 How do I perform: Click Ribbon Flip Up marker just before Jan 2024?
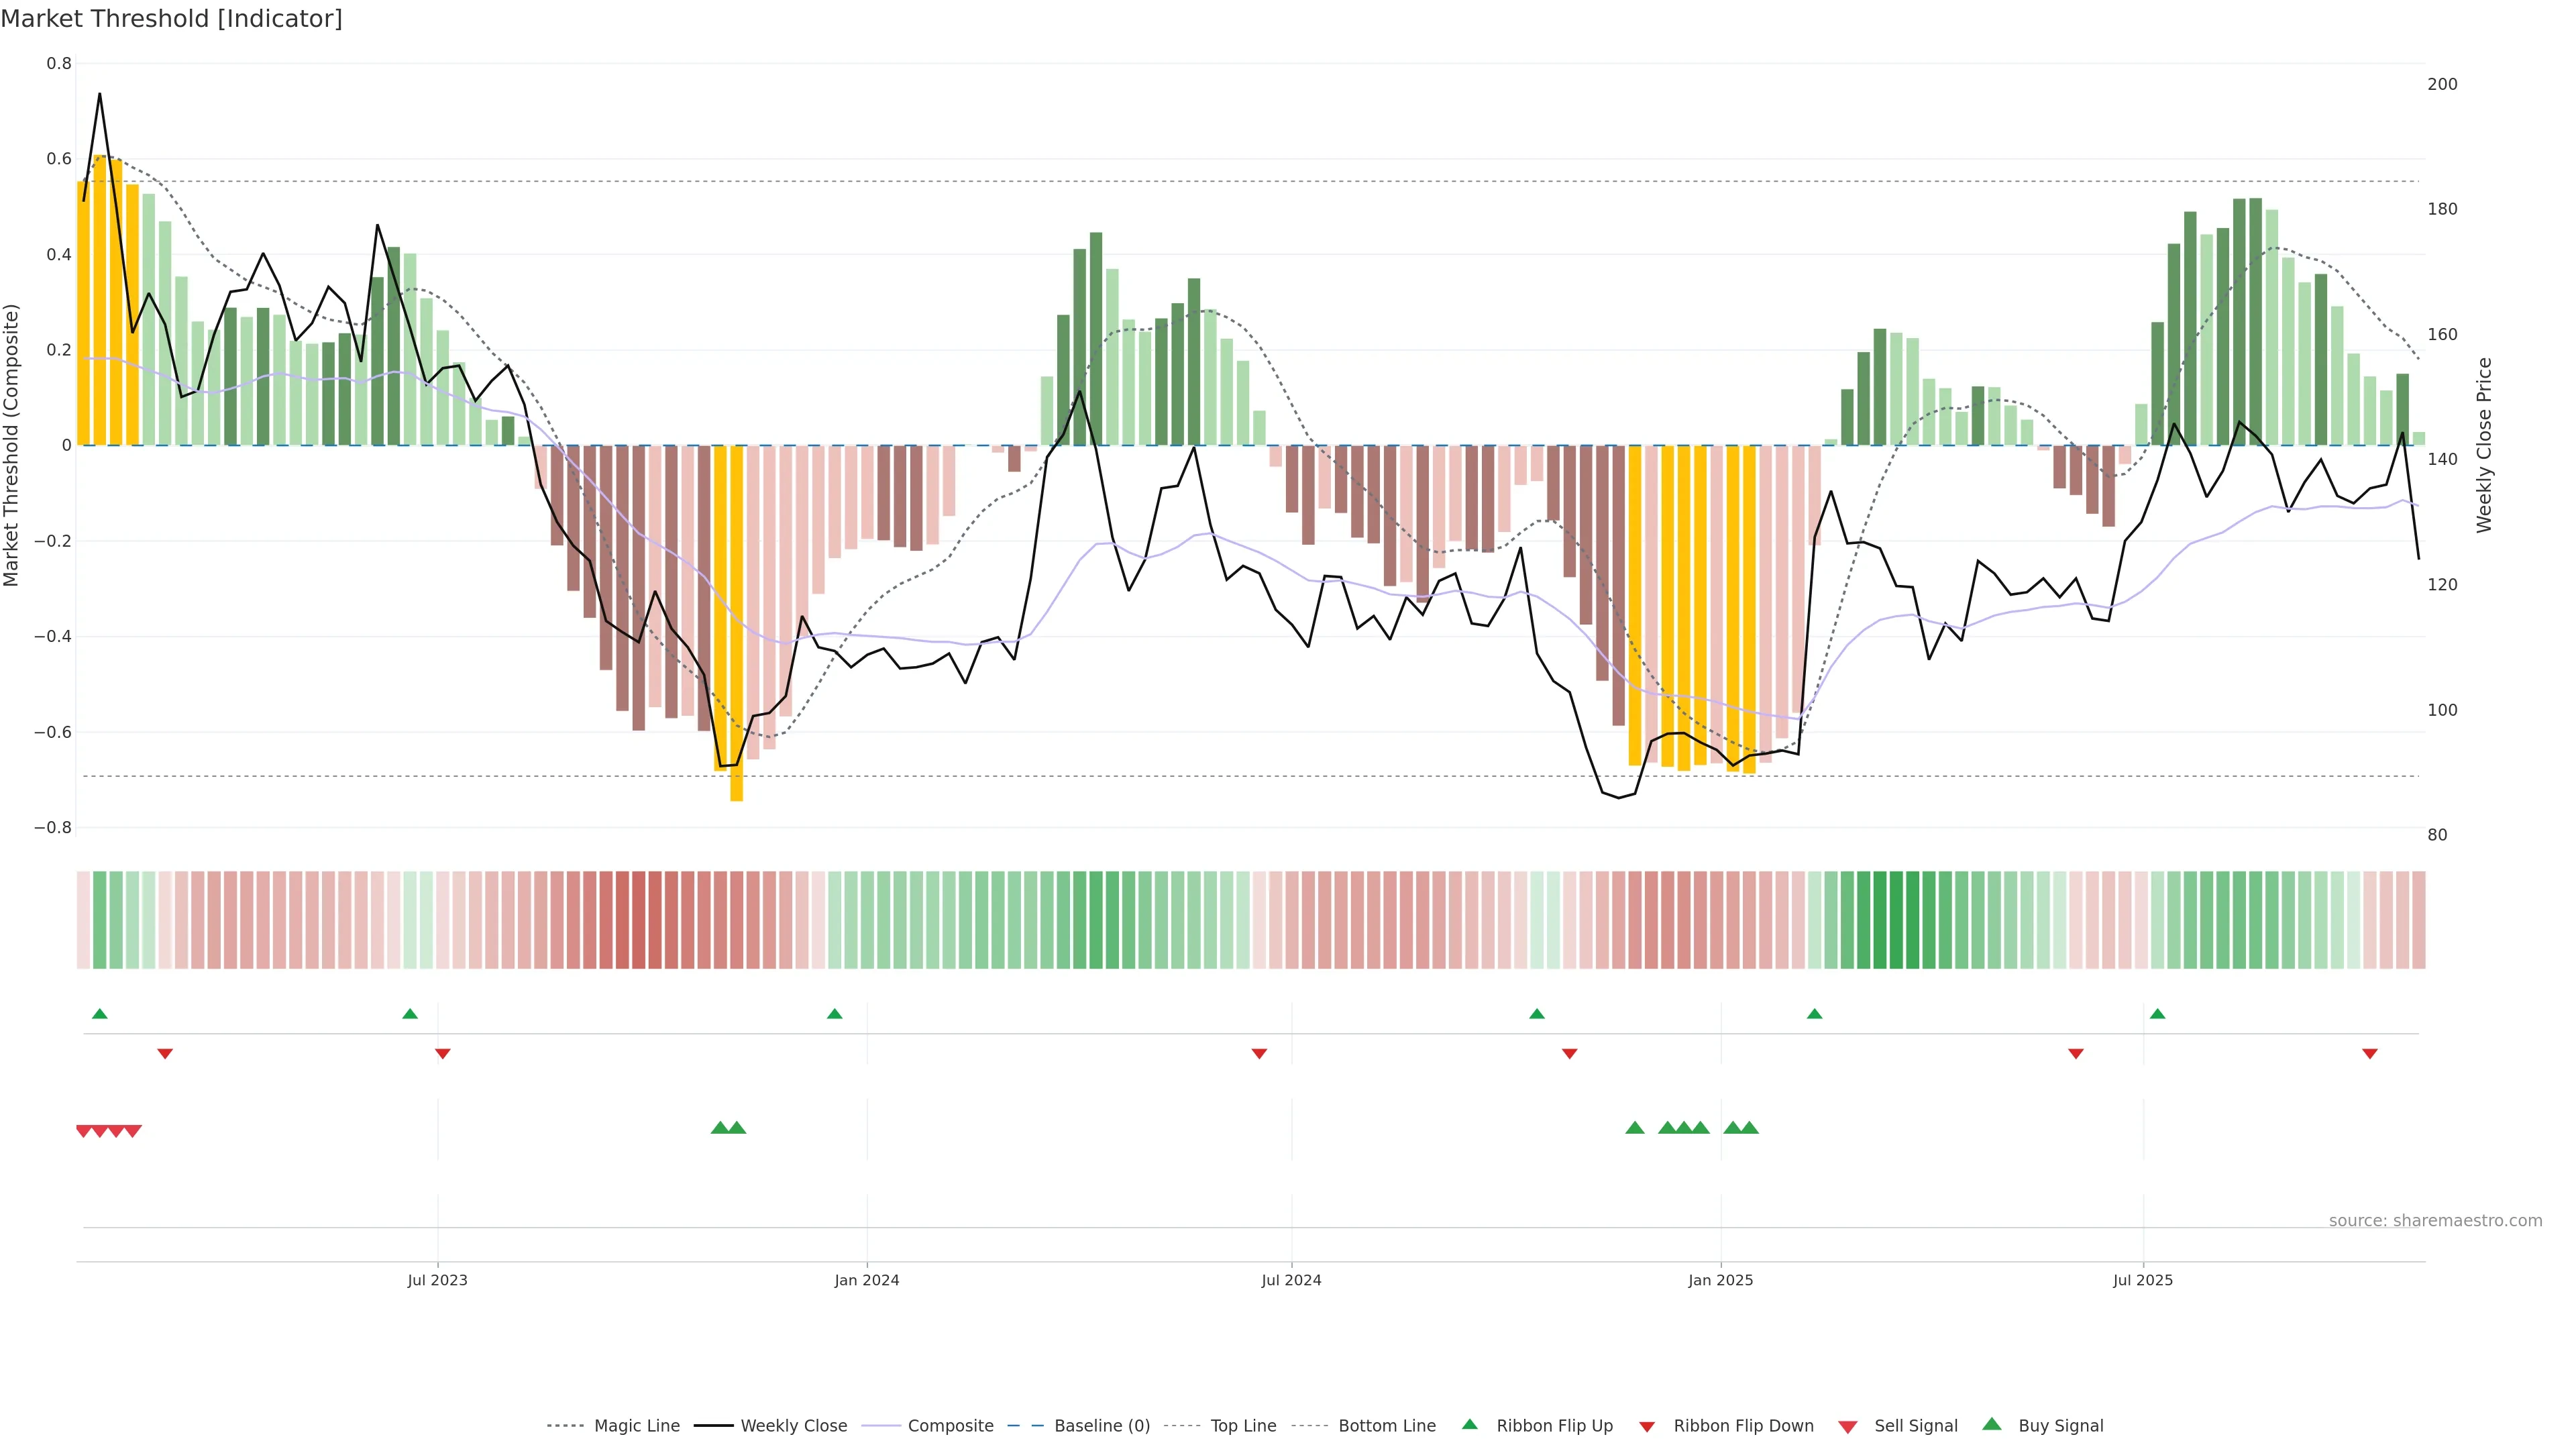[835, 1014]
